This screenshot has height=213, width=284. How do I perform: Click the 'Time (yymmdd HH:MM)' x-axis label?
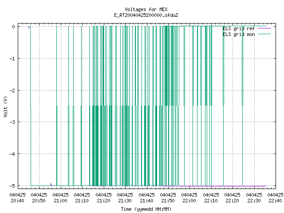pyautogui.click(x=146, y=209)
